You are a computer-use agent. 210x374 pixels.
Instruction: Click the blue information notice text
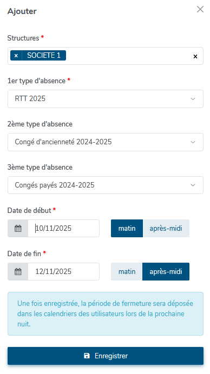click(x=106, y=313)
